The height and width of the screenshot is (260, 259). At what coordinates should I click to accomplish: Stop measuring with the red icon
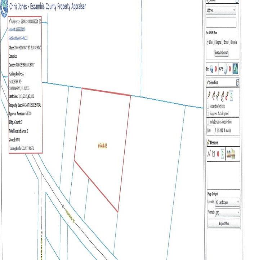218,154
